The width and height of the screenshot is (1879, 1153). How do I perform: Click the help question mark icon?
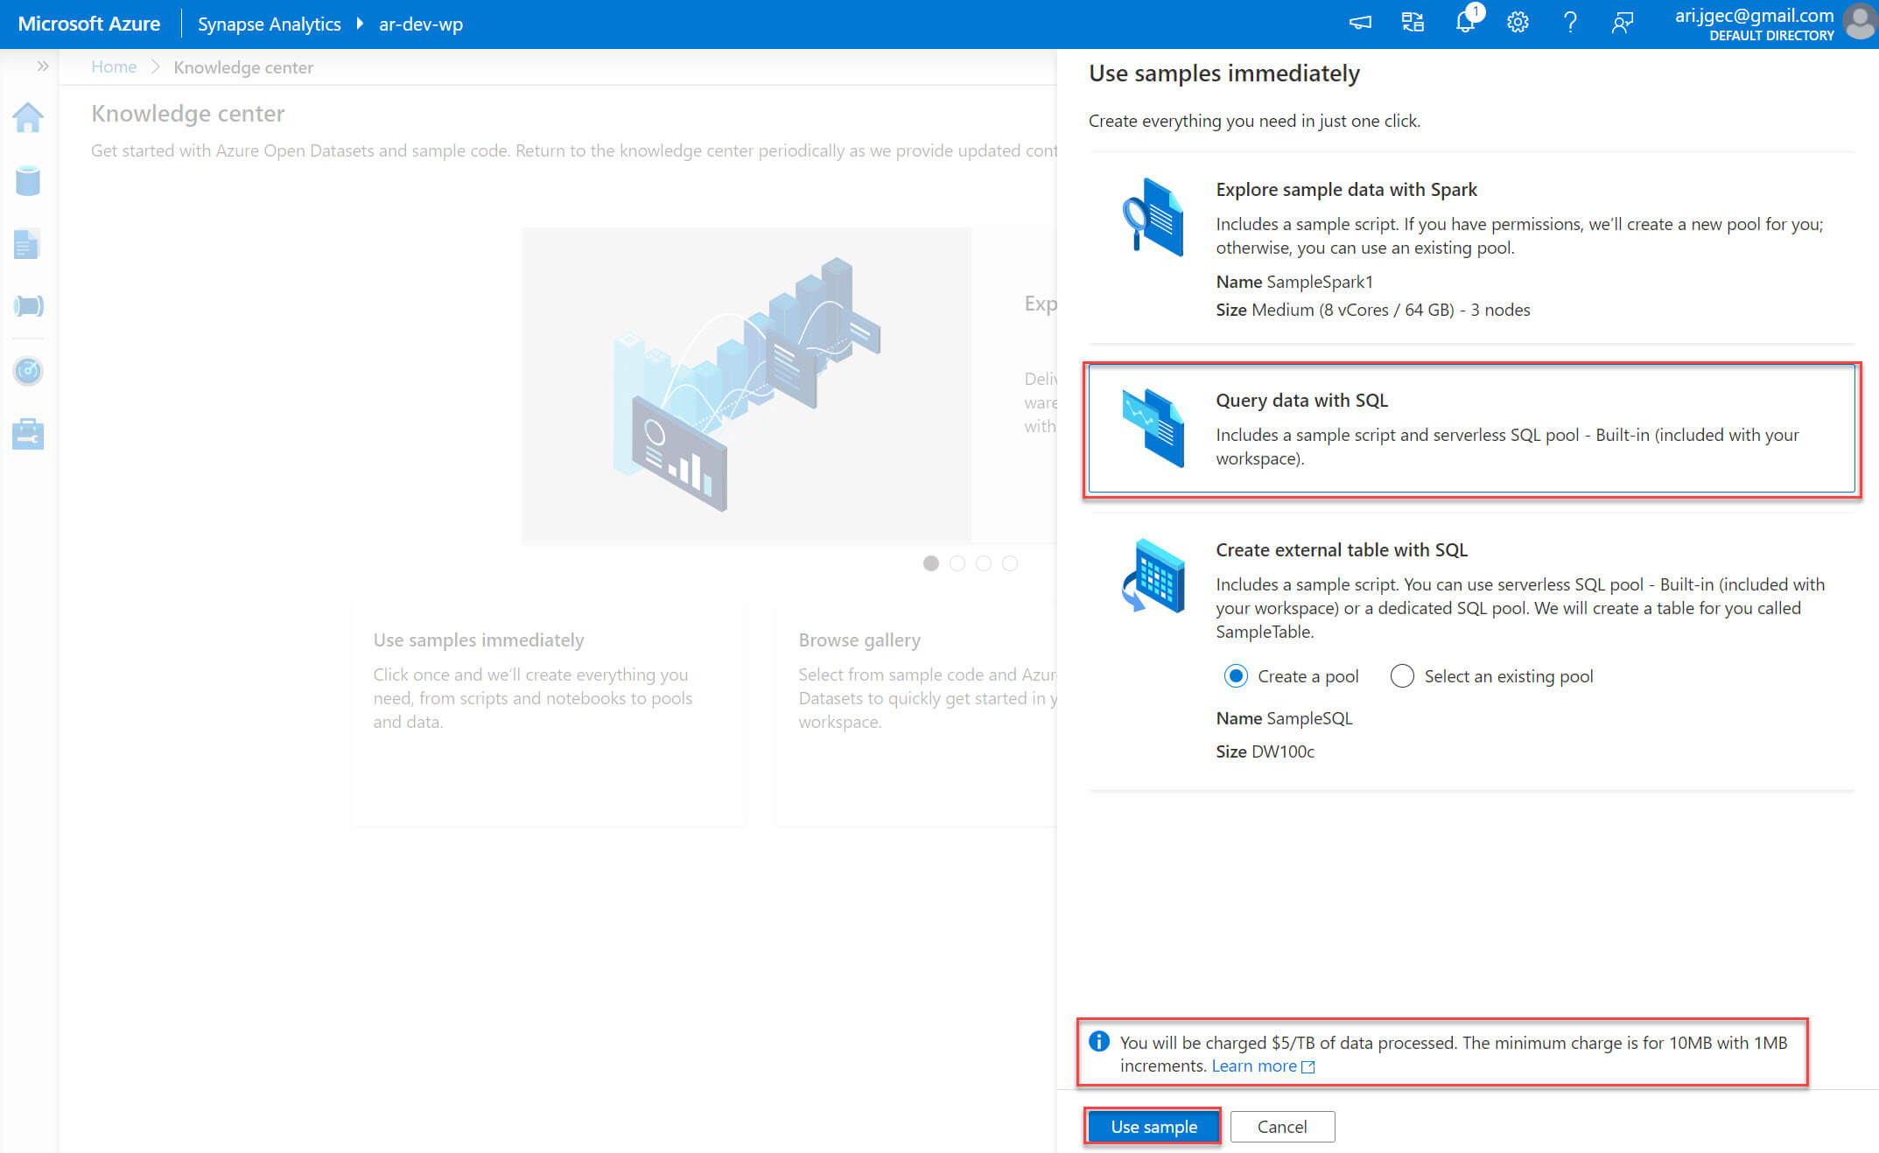1570,23
